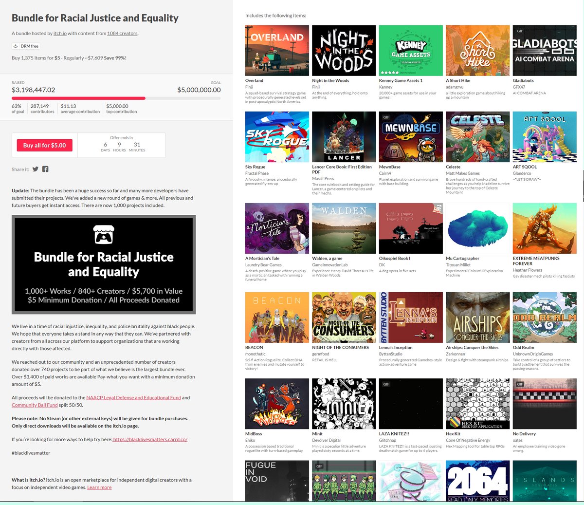584x505 pixels.
Task: Open Heather Flowers creator link
Action: point(528,270)
